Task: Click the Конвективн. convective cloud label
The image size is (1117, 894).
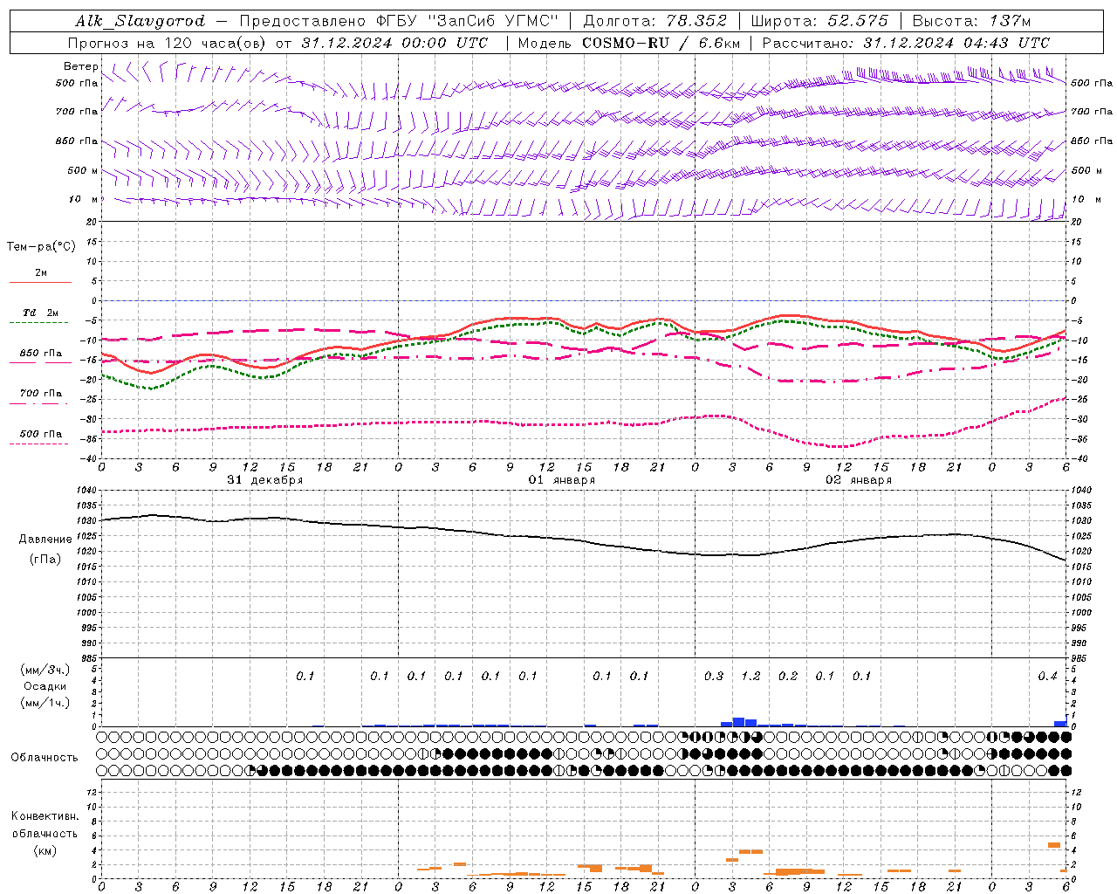Action: (x=45, y=817)
